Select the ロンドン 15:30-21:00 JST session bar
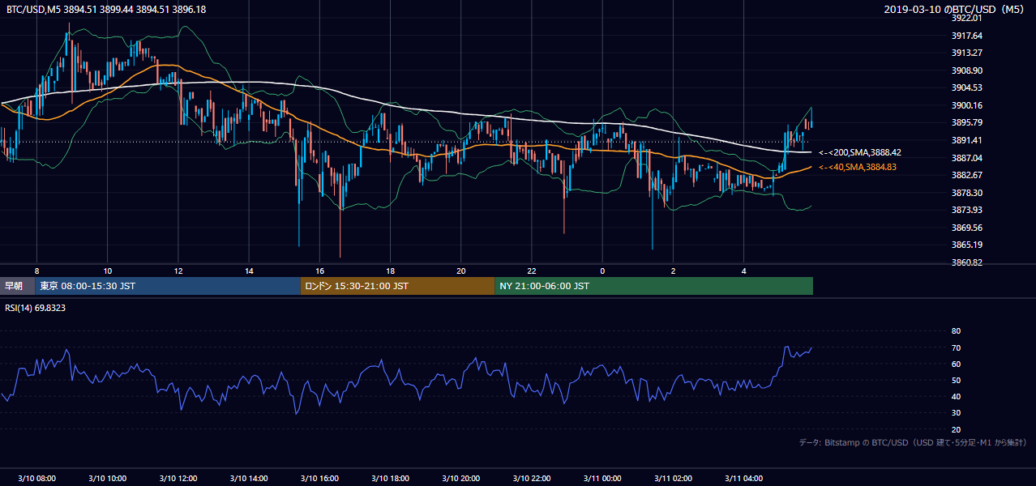The height and width of the screenshot is (486, 1036). point(397,286)
